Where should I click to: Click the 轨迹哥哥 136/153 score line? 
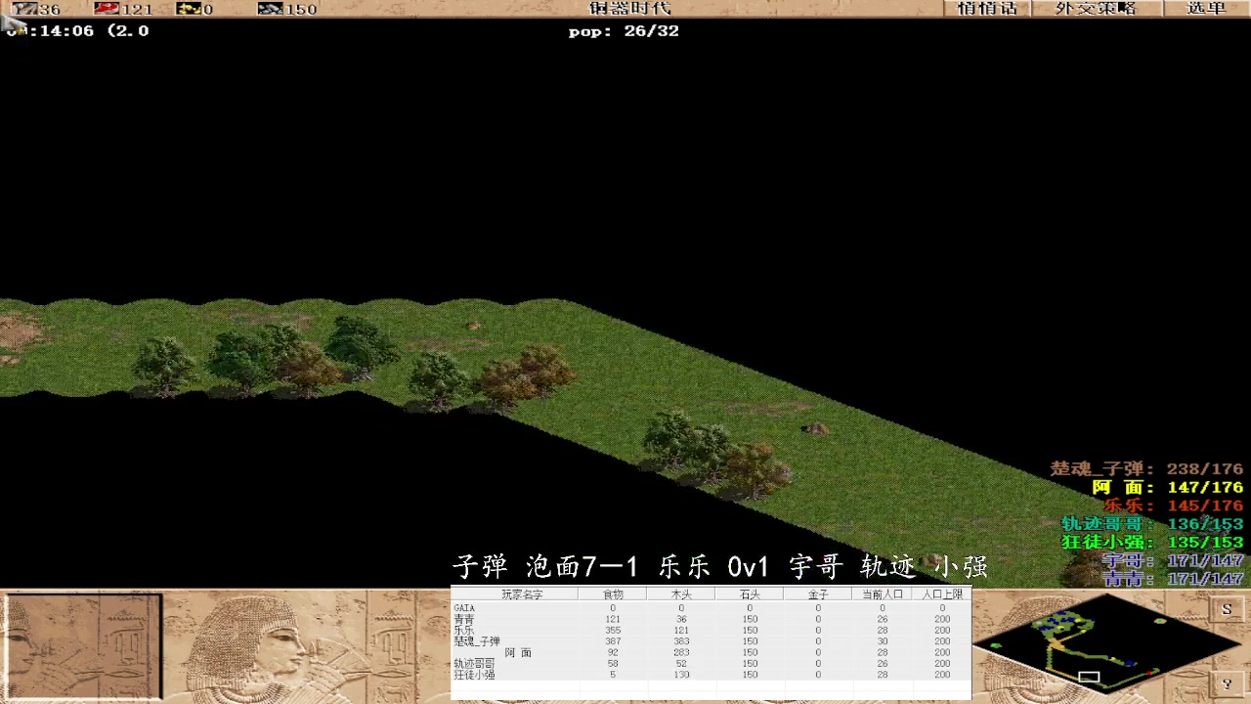[1152, 524]
